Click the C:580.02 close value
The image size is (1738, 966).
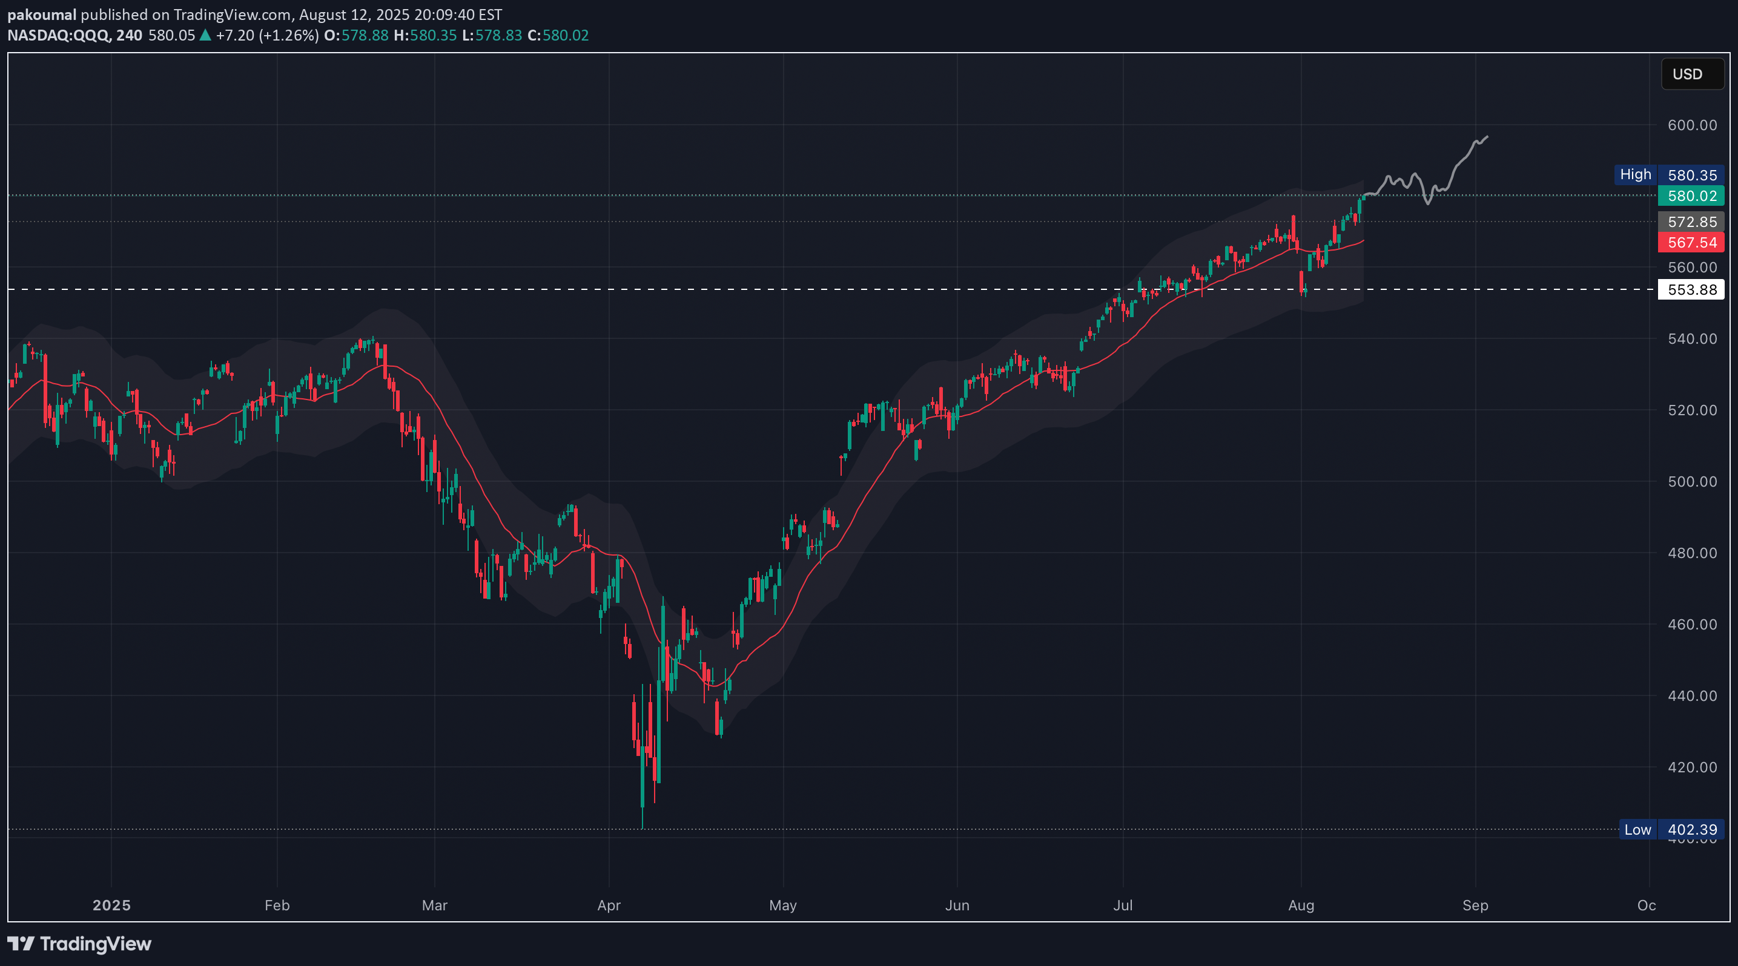[558, 35]
